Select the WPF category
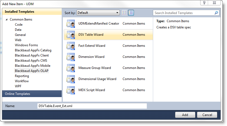The height and width of the screenshot is (126, 227). coord(18,86)
